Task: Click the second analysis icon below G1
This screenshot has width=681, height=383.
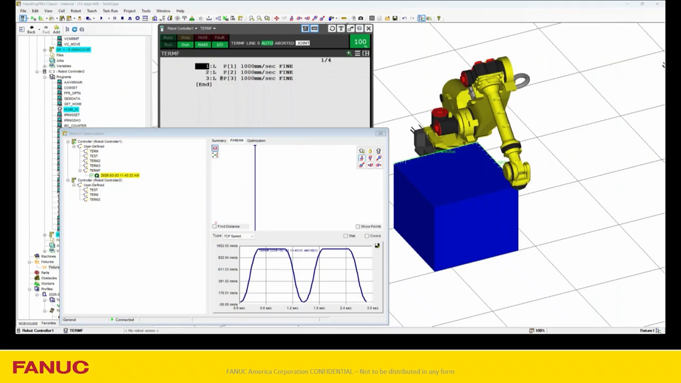Action: pyautogui.click(x=215, y=155)
